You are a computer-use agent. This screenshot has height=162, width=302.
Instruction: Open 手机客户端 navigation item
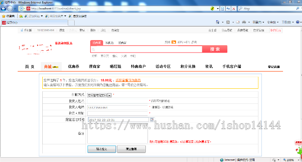(x=232, y=66)
